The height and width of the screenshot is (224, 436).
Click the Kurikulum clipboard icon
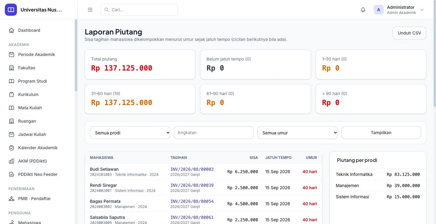pos(12,94)
